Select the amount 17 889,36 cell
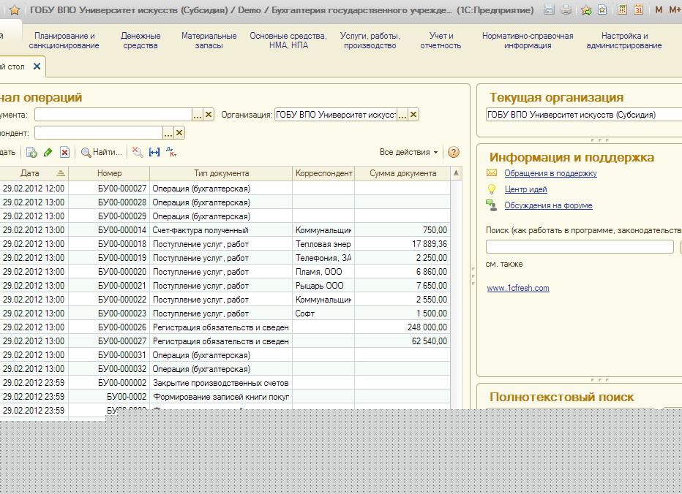Screen dimensions: 682x494 tap(402, 244)
